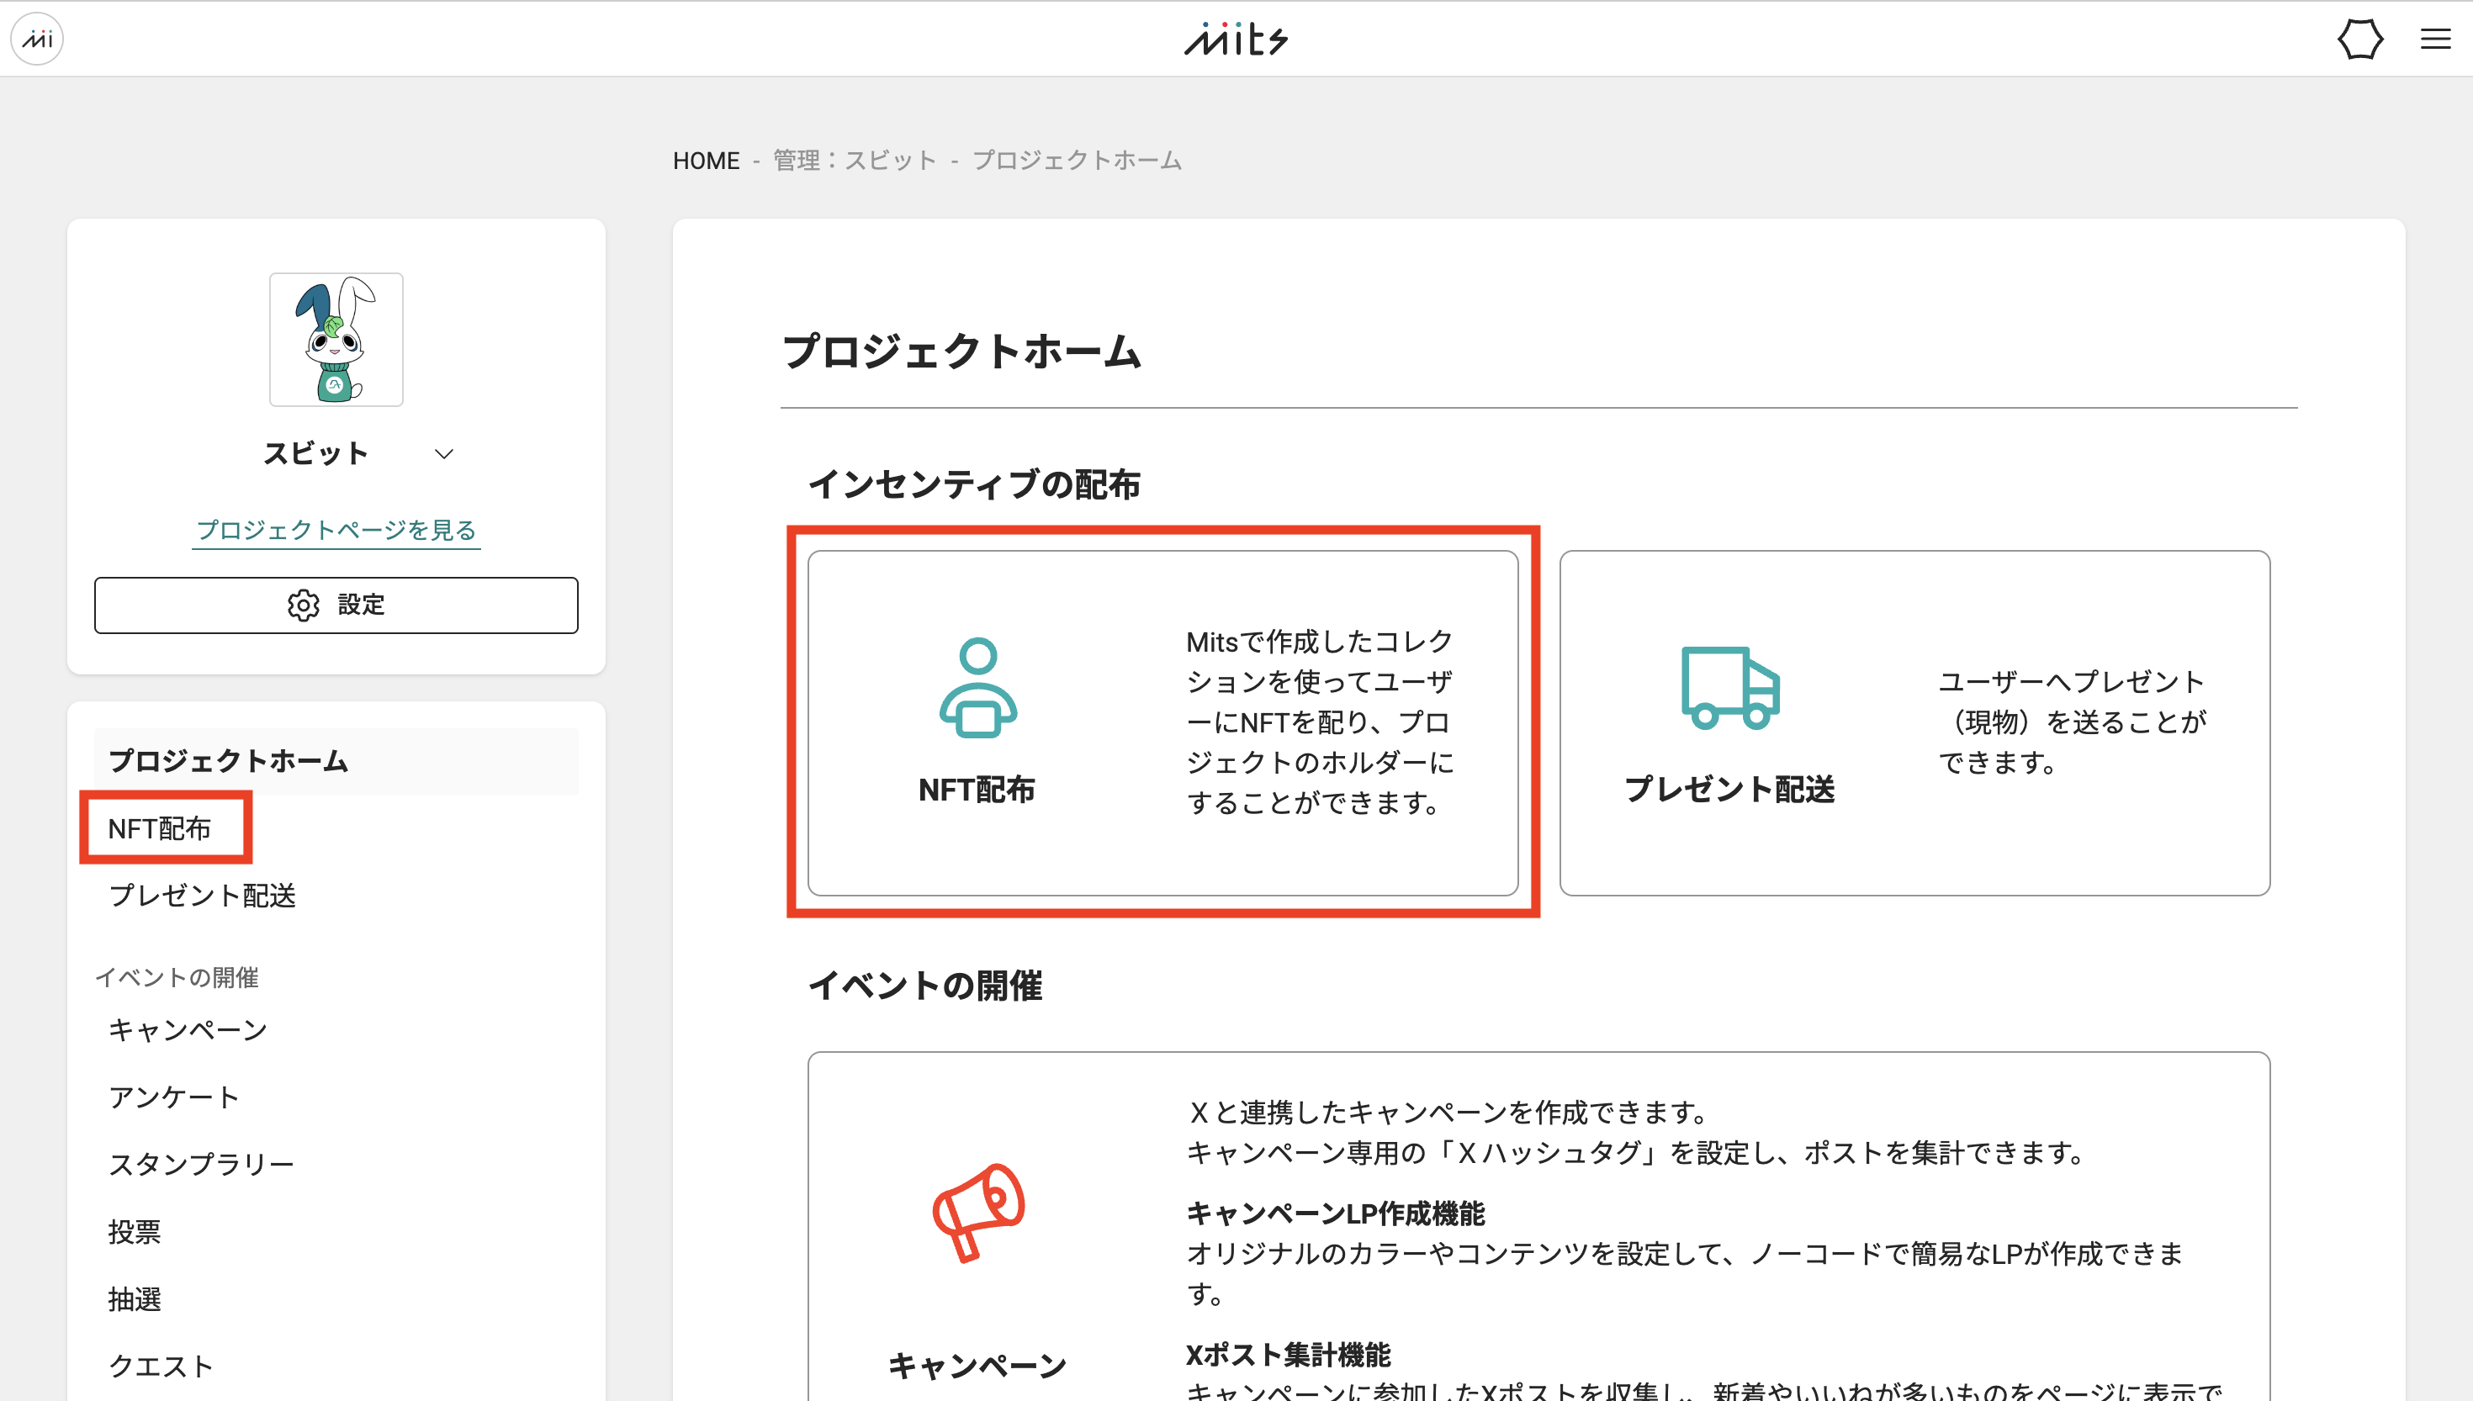Click the 設定 button
The width and height of the screenshot is (2473, 1401).
[336, 605]
